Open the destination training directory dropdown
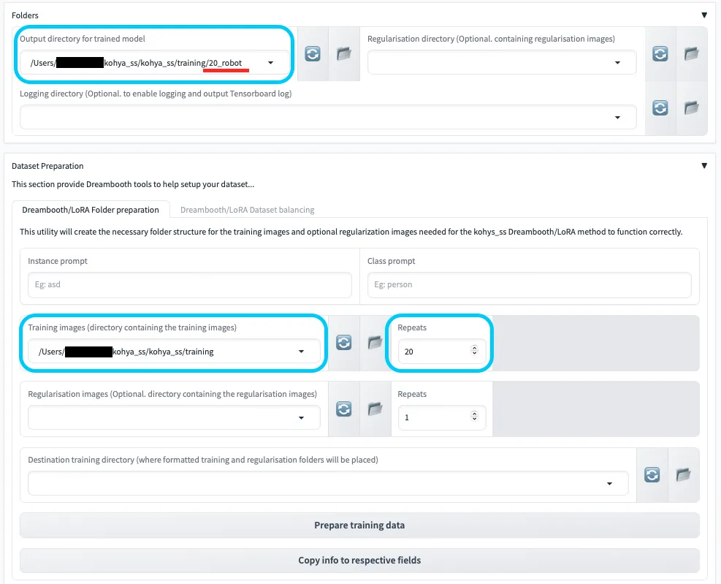721x584 pixels. tap(609, 484)
